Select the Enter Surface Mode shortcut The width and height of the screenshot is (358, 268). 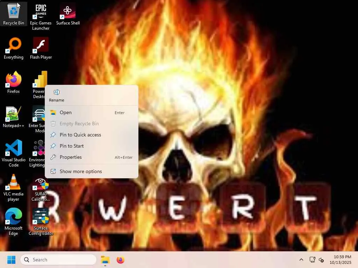(x=37, y=119)
